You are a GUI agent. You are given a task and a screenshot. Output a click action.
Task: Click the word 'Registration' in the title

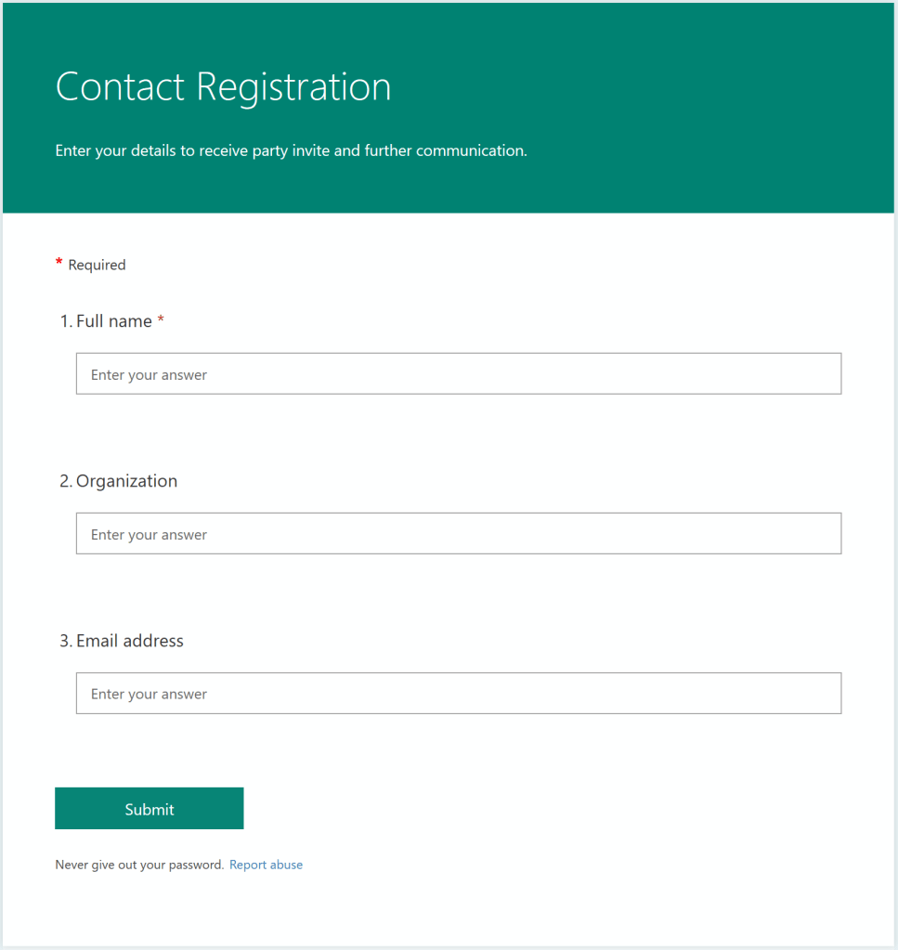293,87
